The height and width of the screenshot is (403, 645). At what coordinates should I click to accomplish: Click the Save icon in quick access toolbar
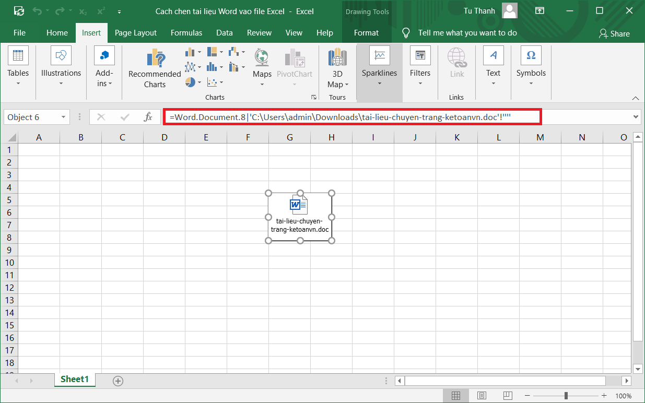(19, 11)
